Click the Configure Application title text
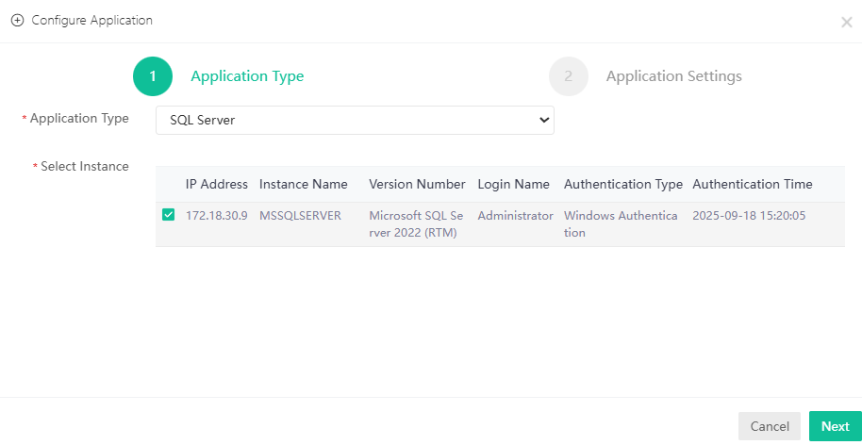The image size is (862, 445). (92, 21)
